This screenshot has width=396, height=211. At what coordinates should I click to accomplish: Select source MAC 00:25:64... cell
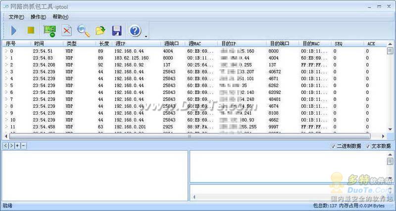200,65
